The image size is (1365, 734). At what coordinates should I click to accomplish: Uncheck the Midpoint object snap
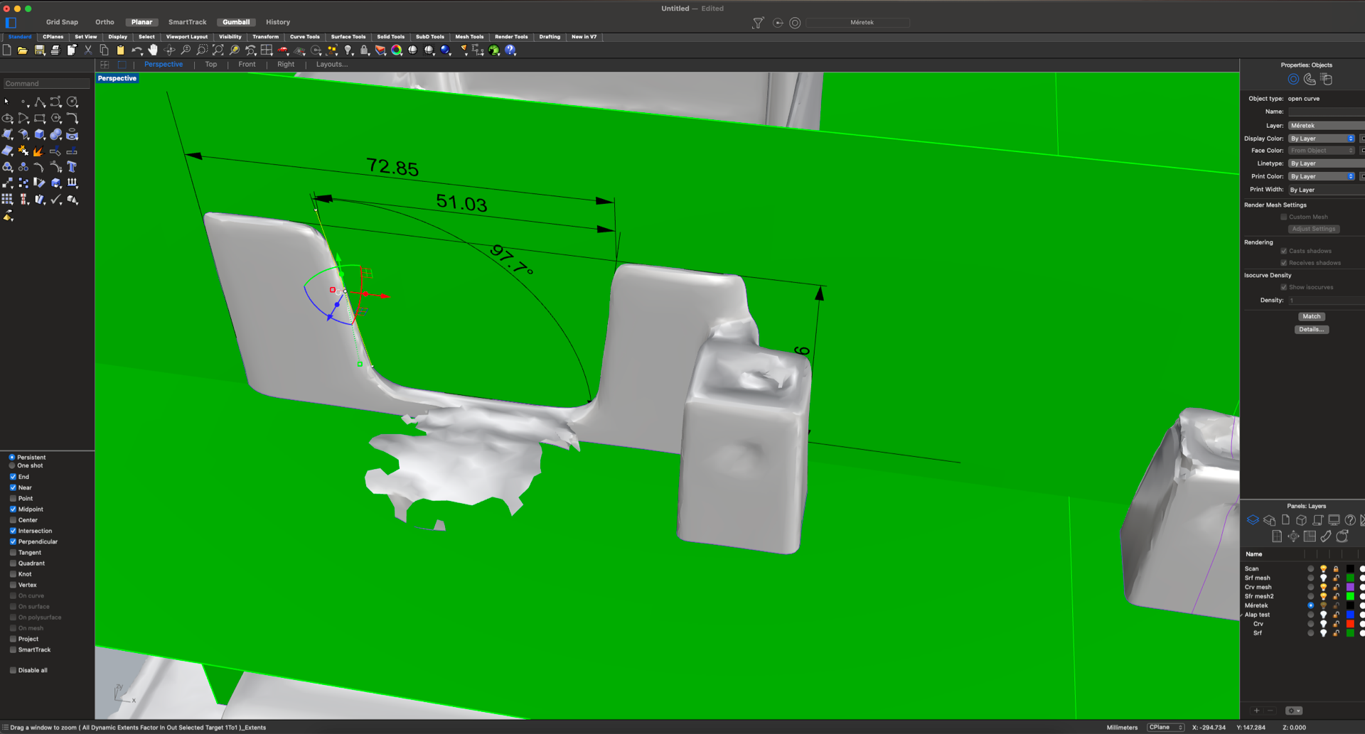(x=13, y=509)
